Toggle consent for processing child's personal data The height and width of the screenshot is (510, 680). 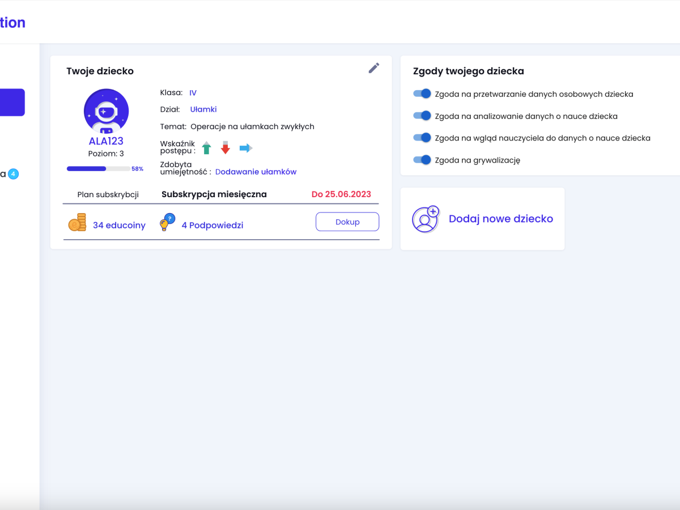(422, 94)
